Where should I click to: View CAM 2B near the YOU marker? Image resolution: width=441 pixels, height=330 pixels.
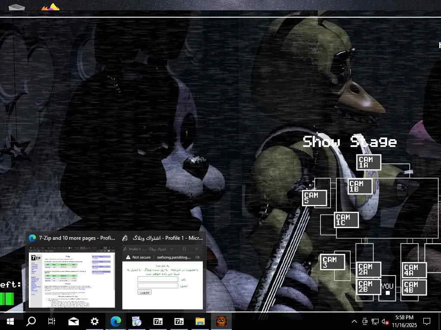[369, 287]
